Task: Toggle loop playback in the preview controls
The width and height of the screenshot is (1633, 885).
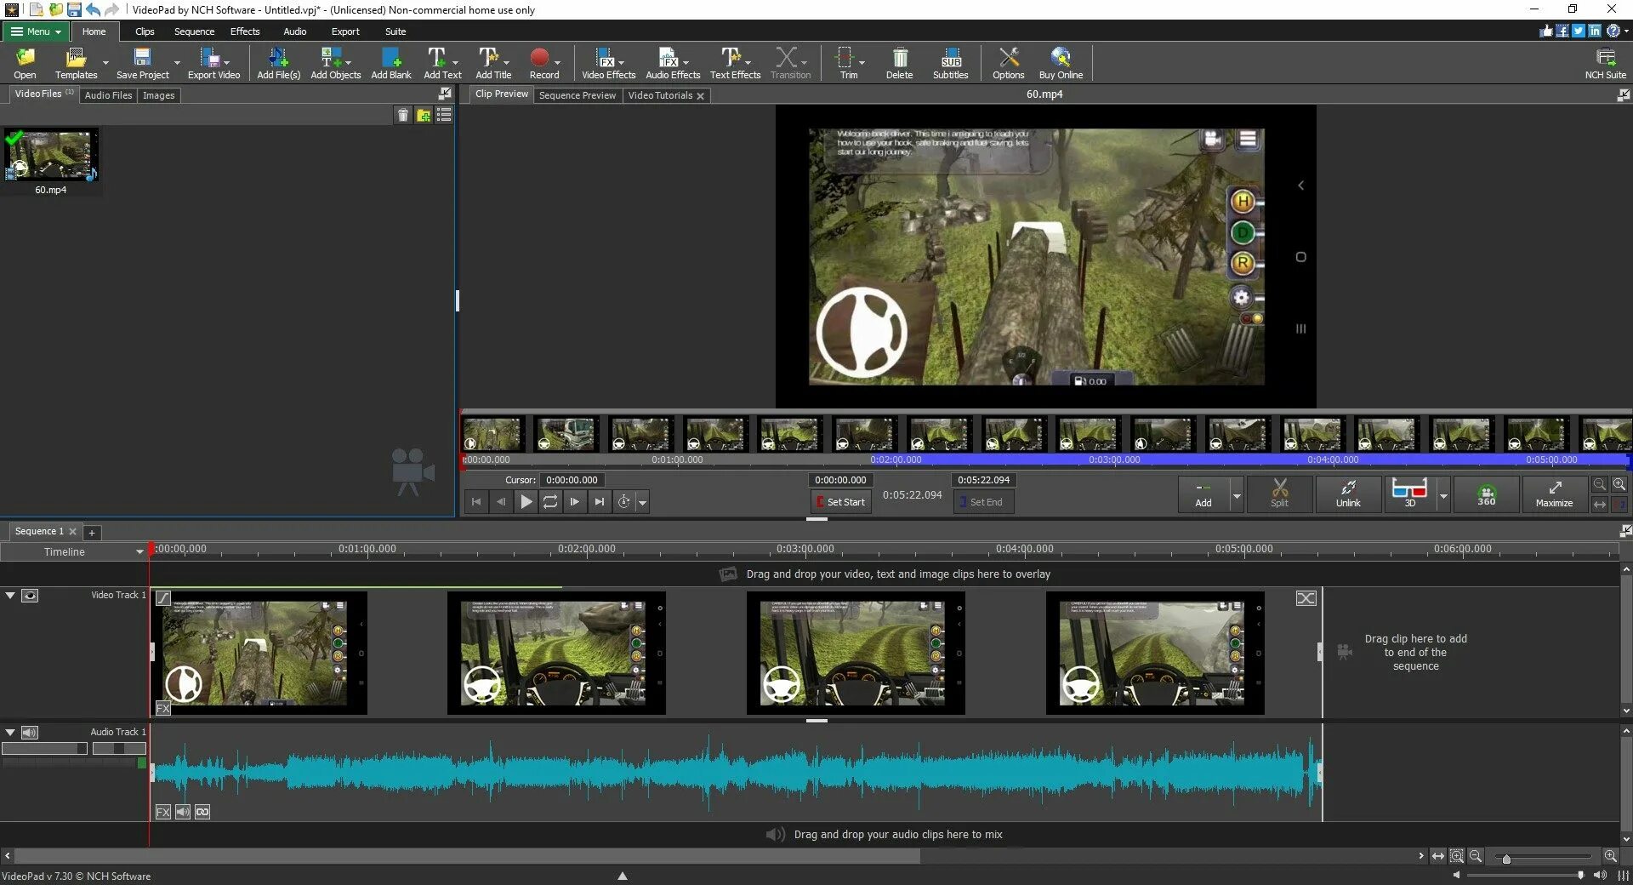Action: pyautogui.click(x=550, y=502)
